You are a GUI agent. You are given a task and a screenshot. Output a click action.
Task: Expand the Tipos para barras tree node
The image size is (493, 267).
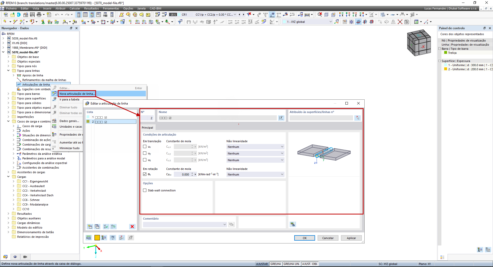[8, 94]
